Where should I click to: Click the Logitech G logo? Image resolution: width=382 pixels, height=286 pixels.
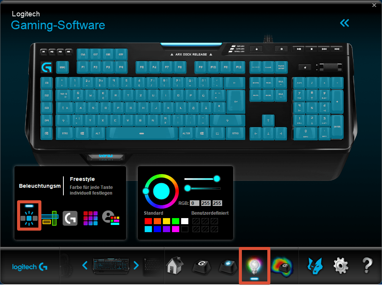30,267
